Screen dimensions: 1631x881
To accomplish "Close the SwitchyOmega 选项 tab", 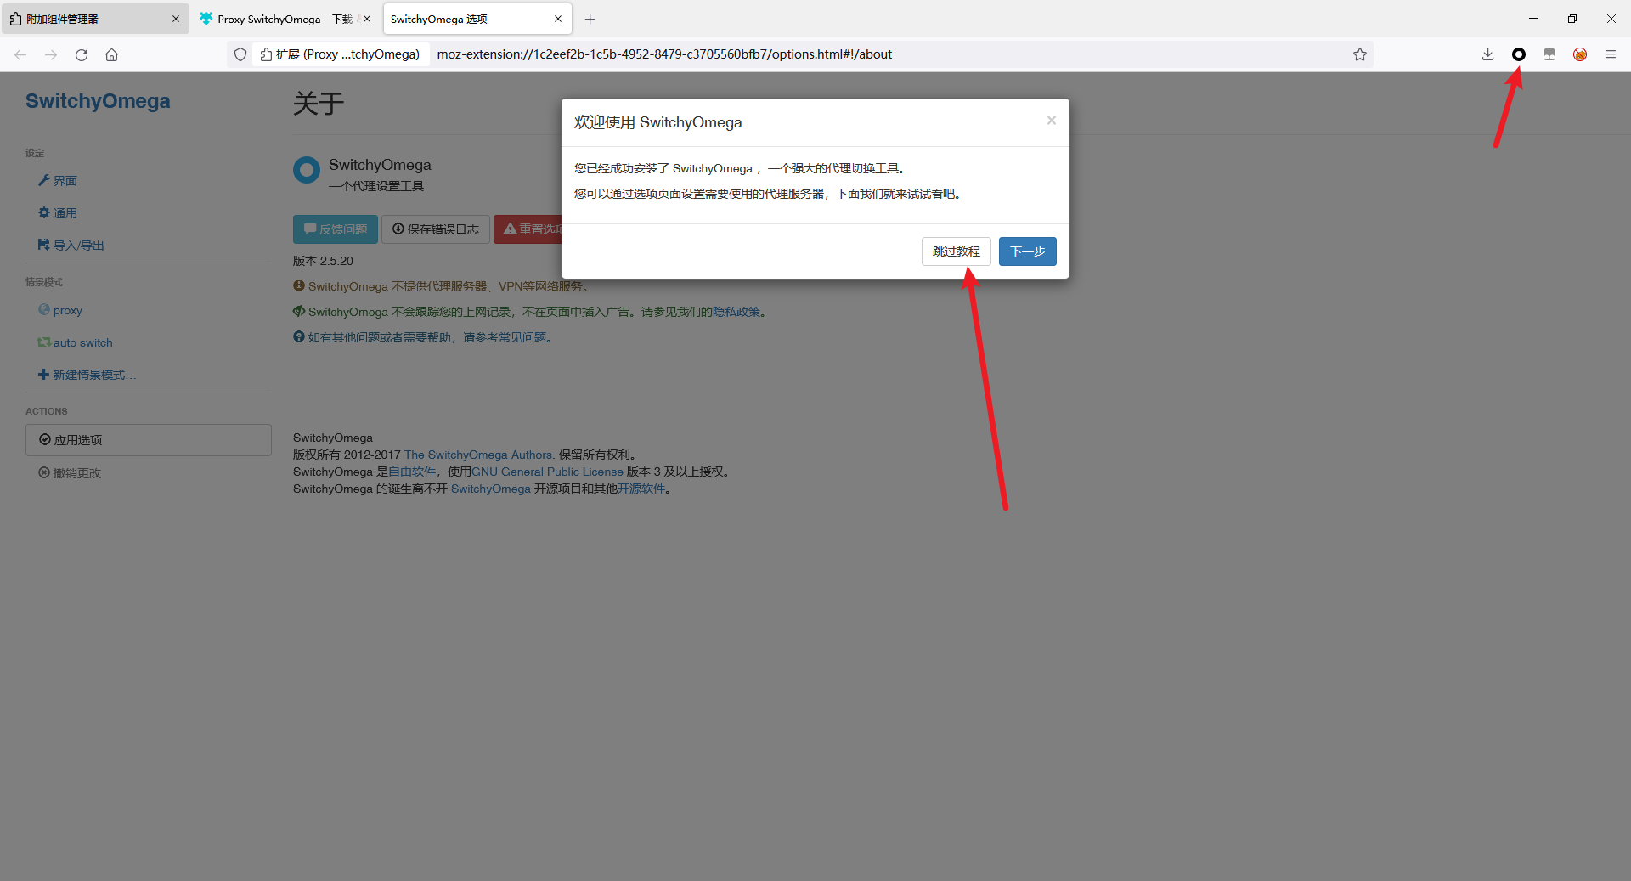I will point(558,19).
